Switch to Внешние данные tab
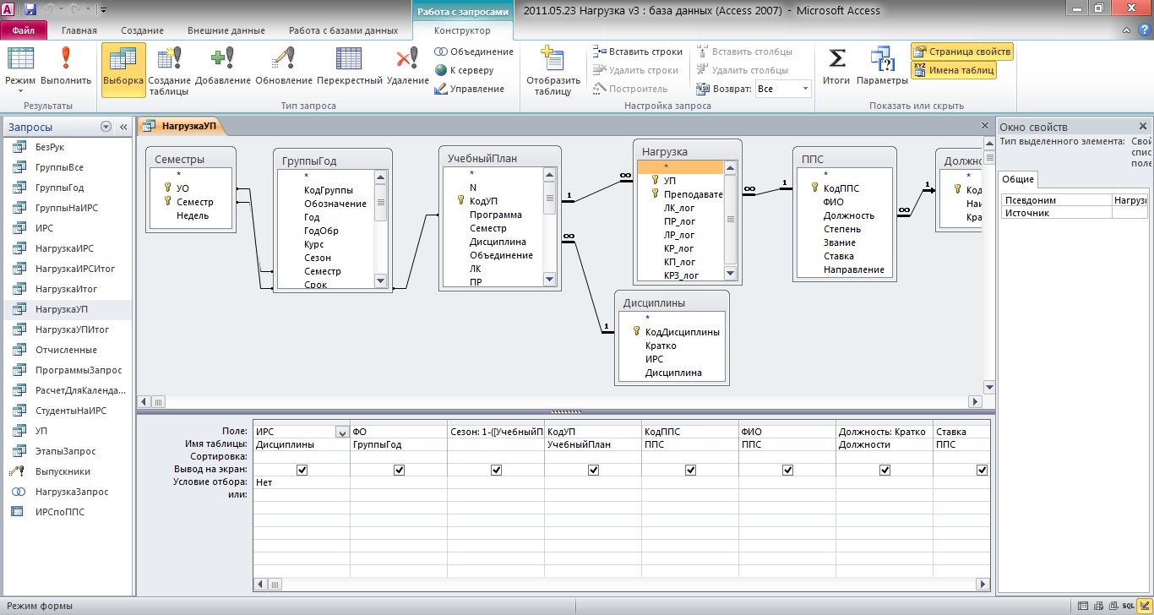This screenshot has height=615, width=1154. 226,30
